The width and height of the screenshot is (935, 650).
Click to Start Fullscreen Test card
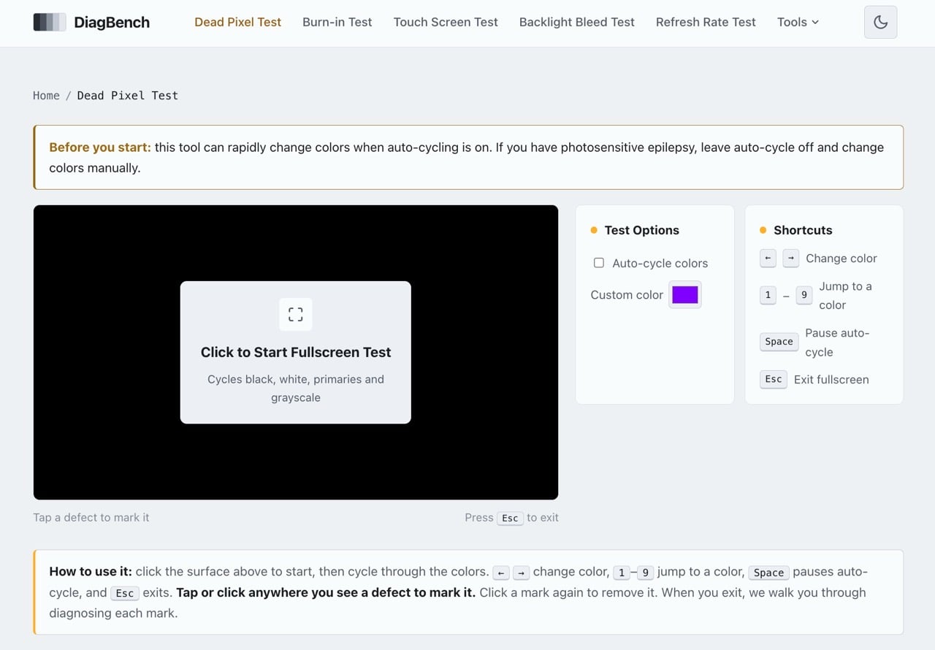(x=295, y=352)
